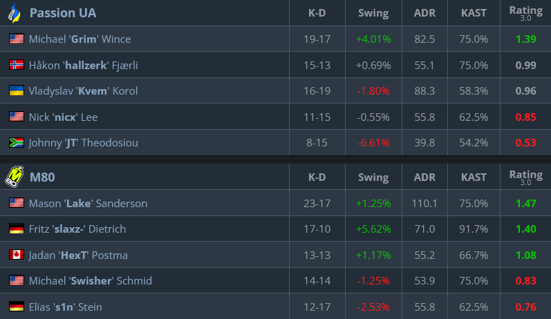
Task: Sort Passion UA table by Swing
Action: tap(373, 13)
